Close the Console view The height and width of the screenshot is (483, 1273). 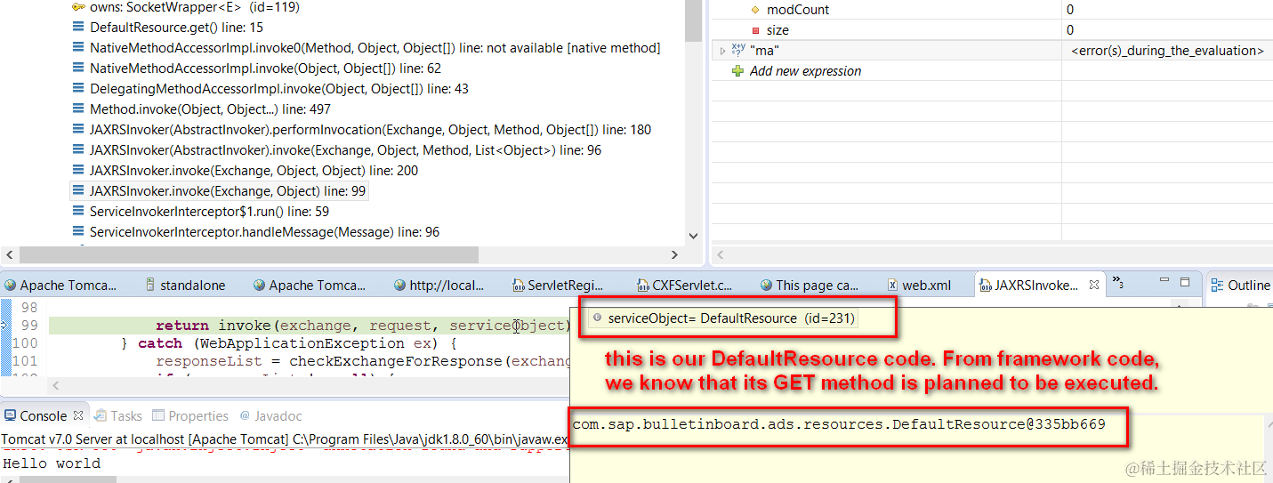78,415
